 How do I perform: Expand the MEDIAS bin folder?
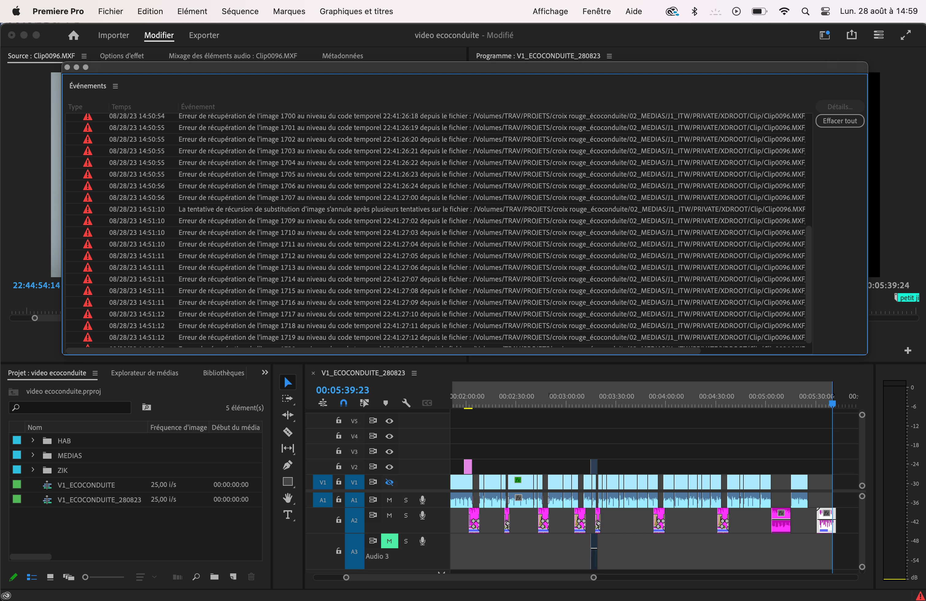33,455
